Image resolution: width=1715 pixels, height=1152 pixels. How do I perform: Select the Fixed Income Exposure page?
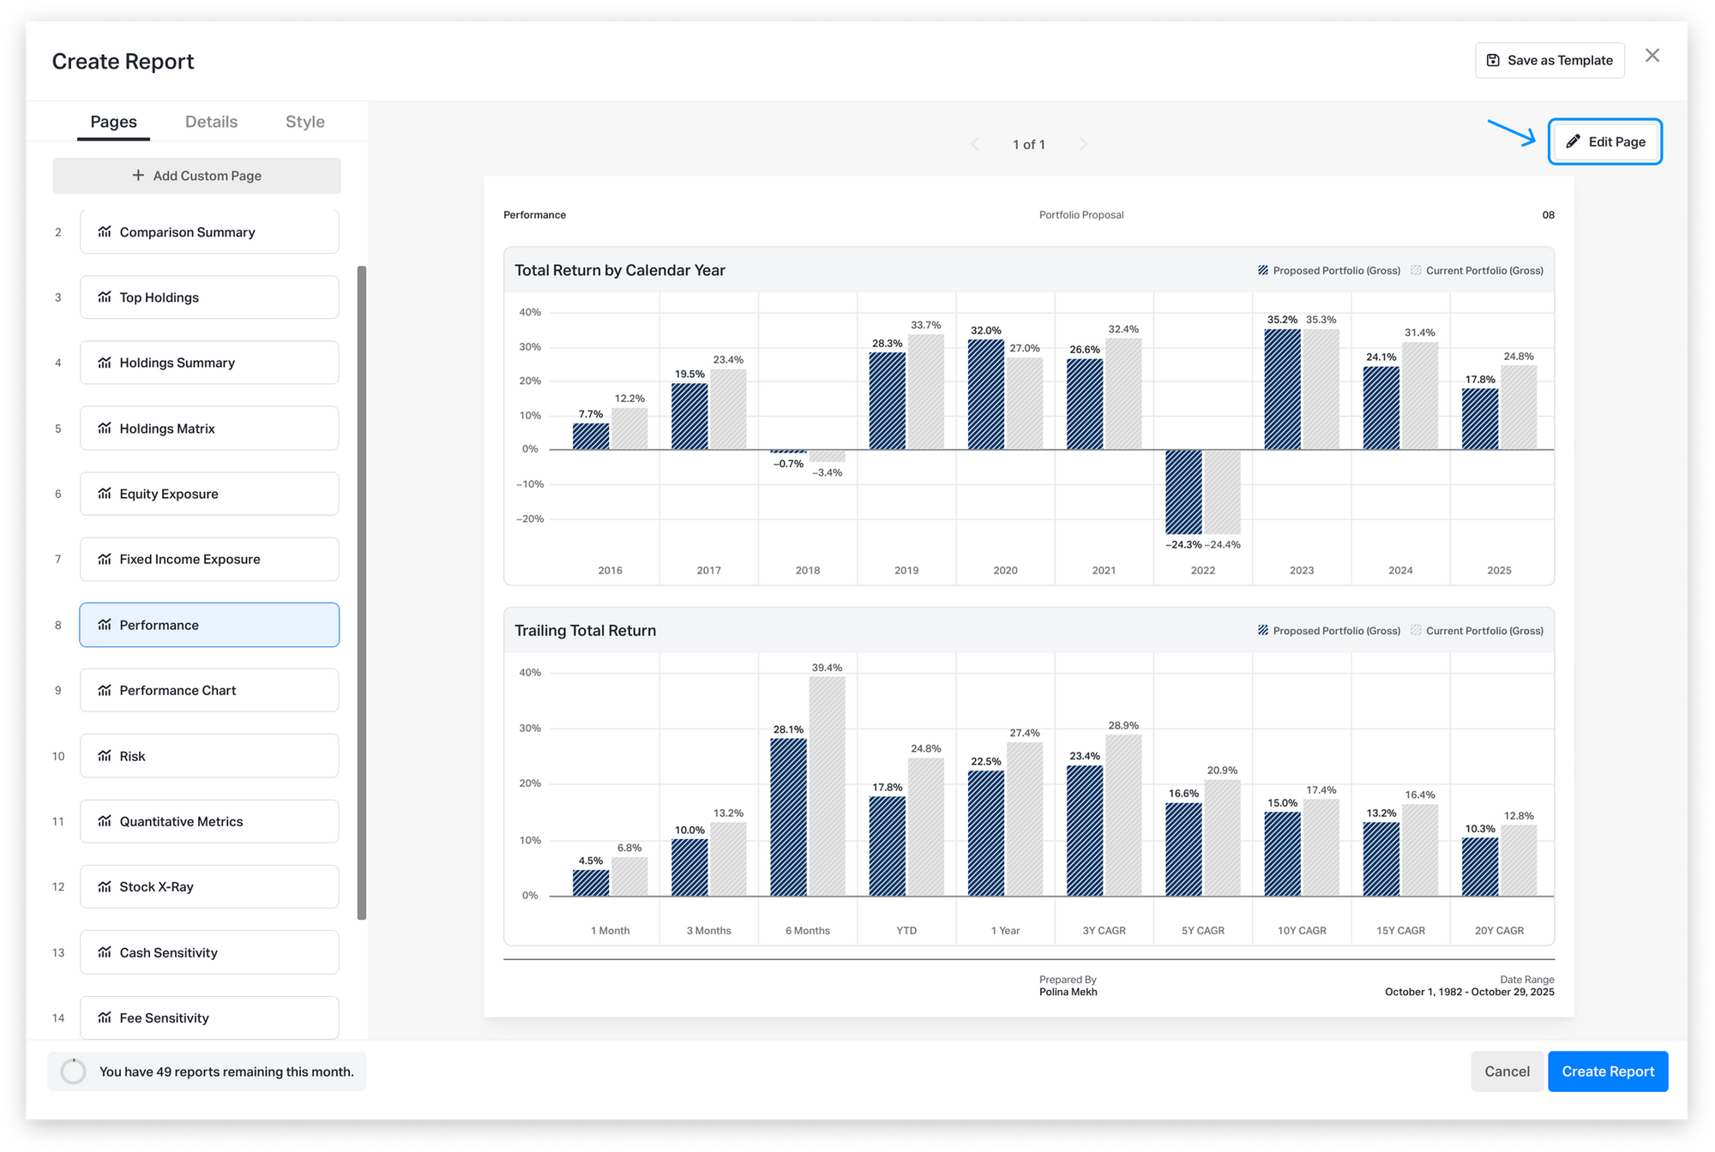tap(209, 559)
